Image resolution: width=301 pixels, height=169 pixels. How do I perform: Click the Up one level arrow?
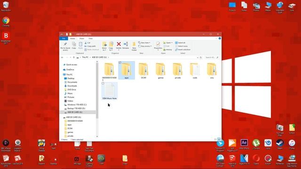[x=74, y=57]
